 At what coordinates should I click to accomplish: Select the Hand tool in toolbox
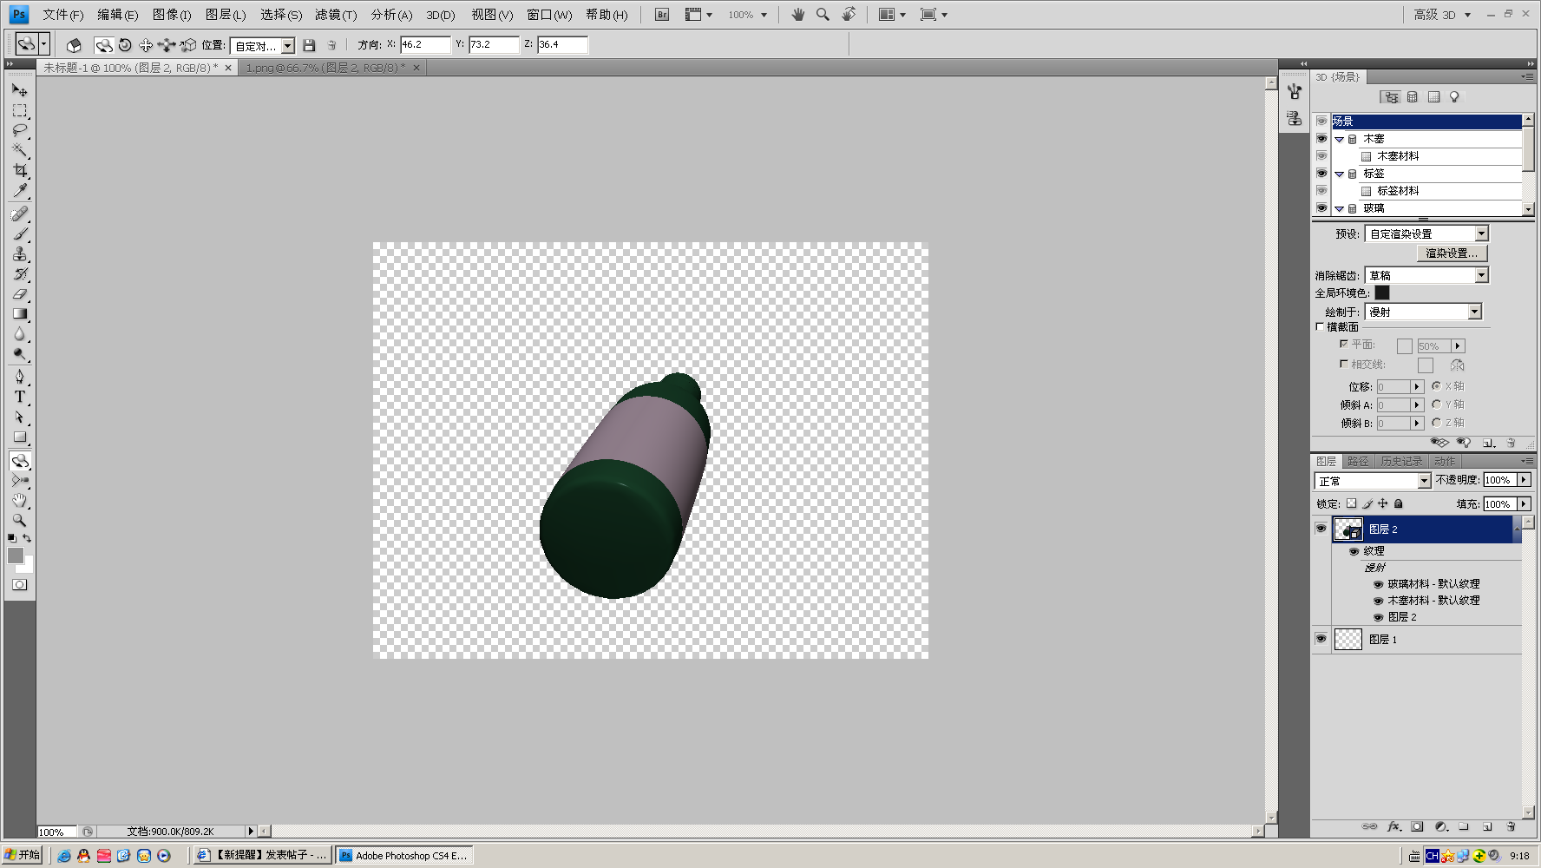19,501
